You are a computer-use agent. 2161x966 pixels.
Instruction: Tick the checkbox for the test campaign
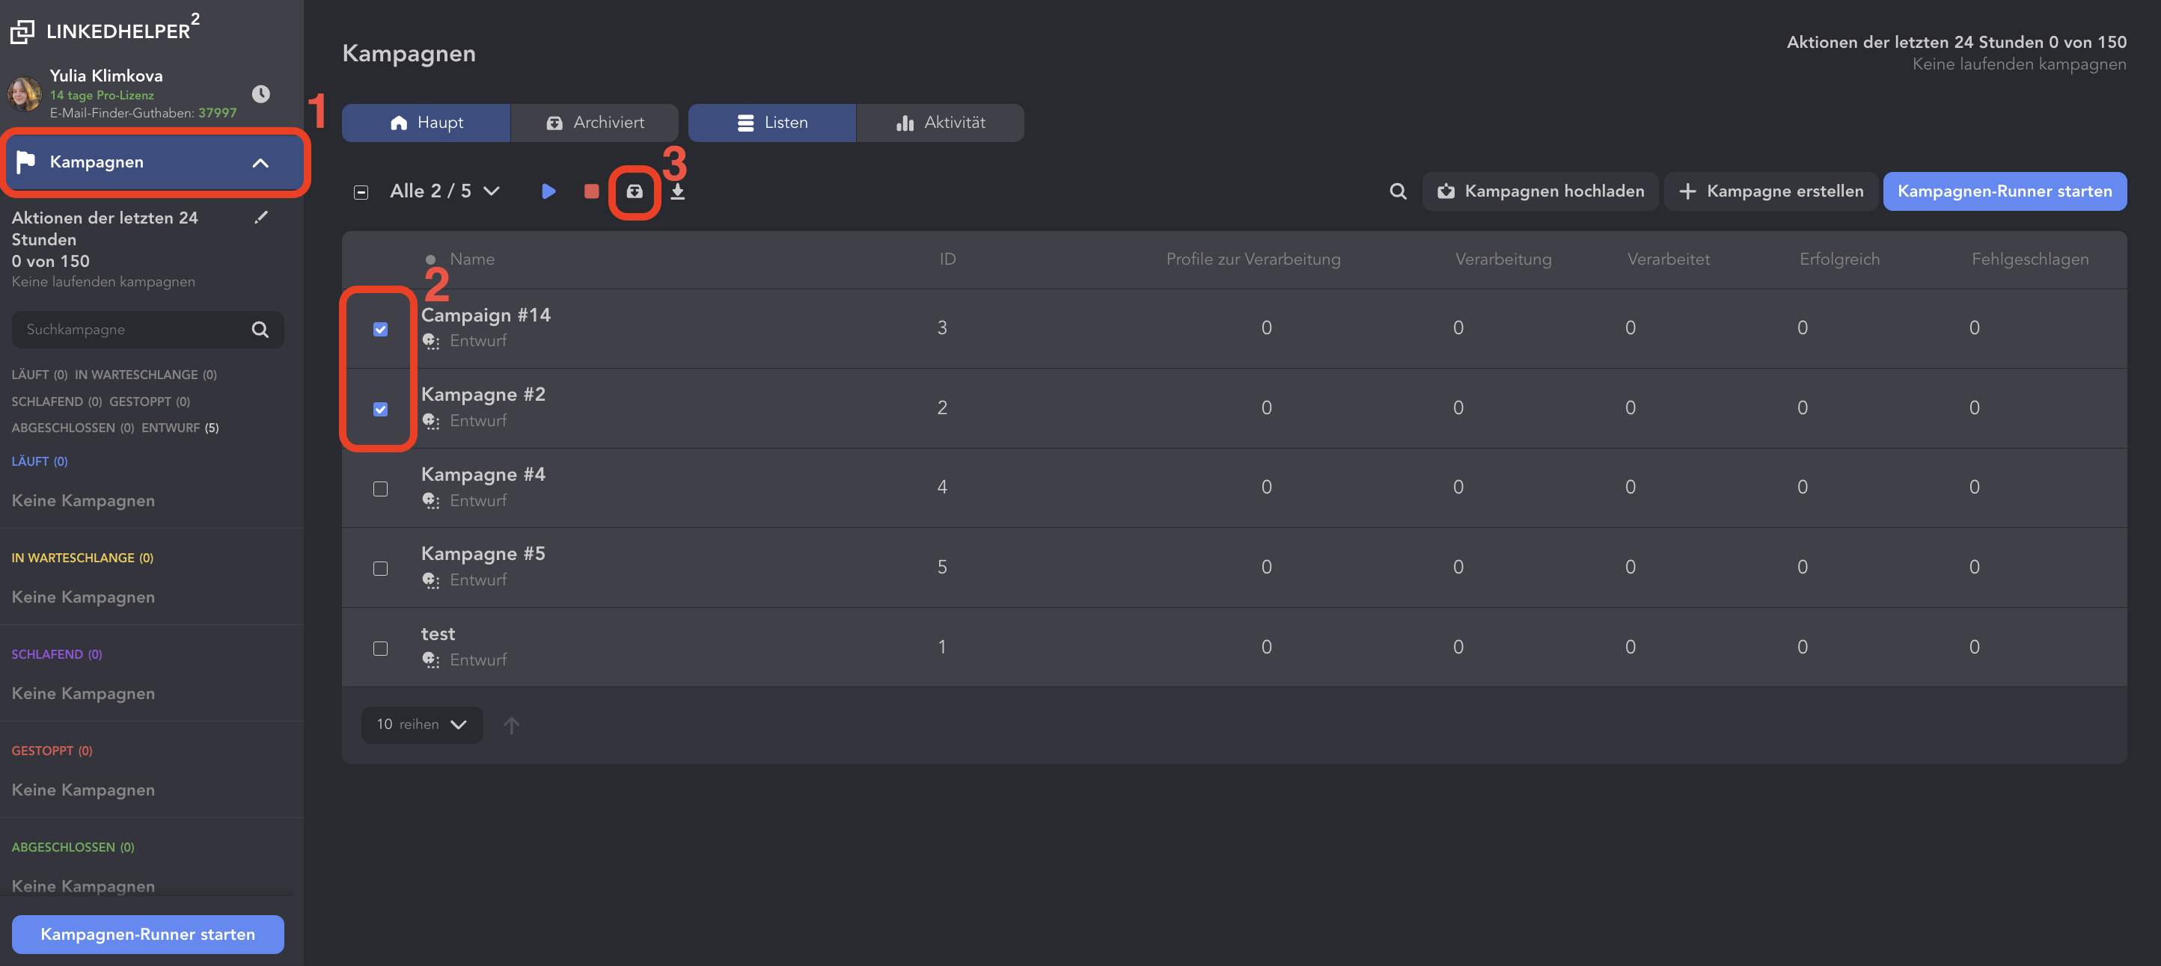pos(380,648)
